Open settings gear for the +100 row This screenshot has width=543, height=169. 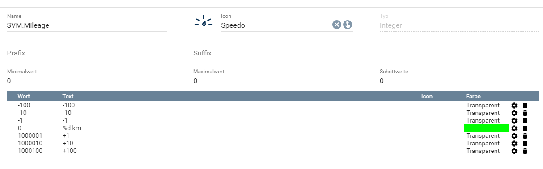514,151
